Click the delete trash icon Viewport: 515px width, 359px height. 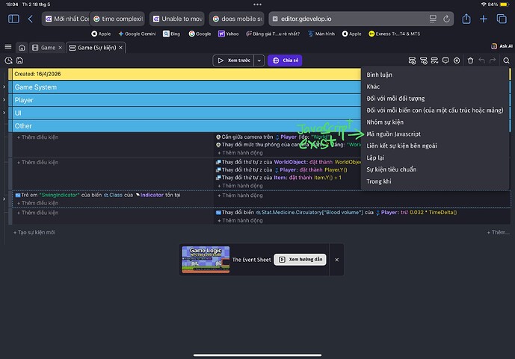[x=470, y=60]
